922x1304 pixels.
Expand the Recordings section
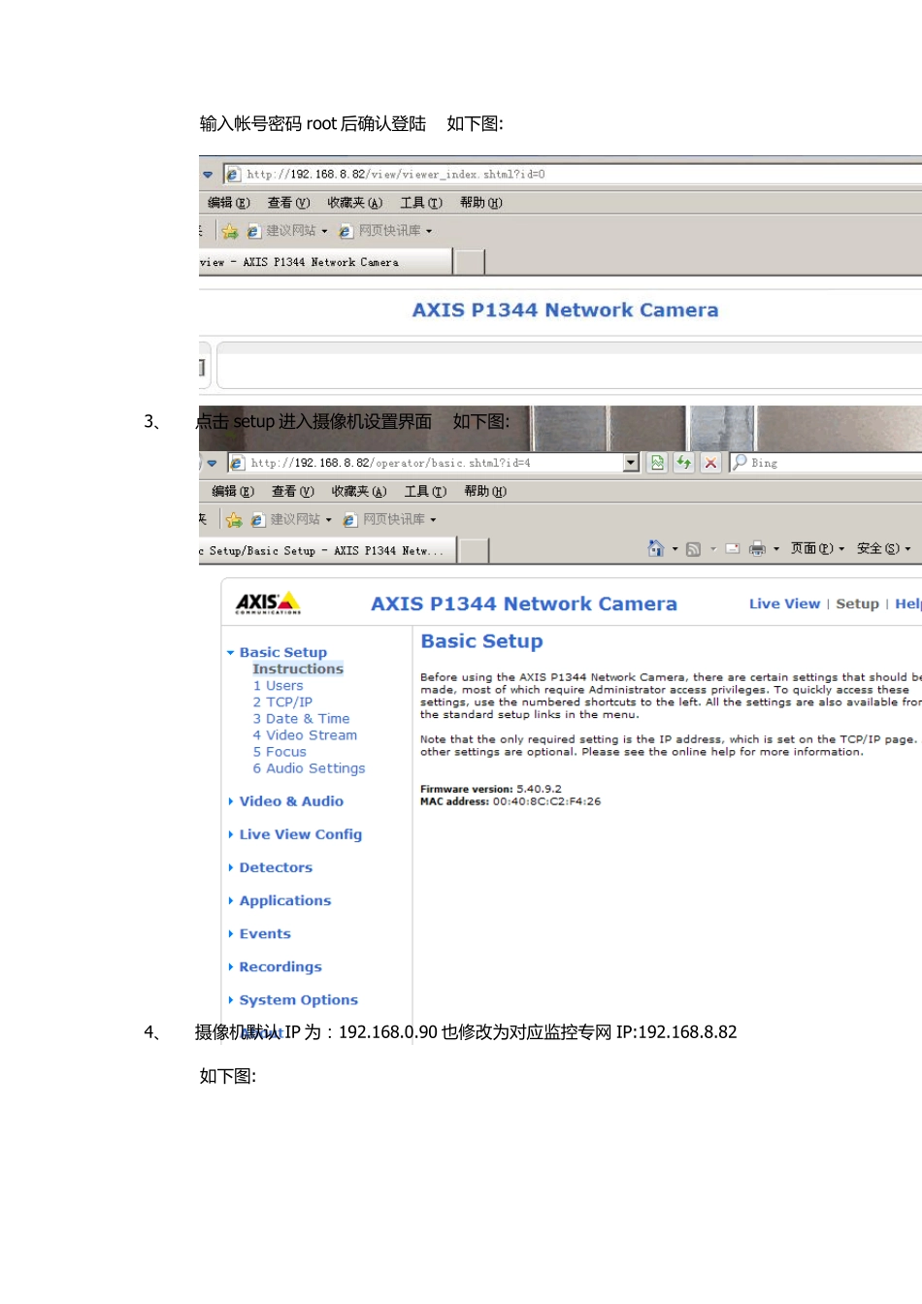[231, 966]
